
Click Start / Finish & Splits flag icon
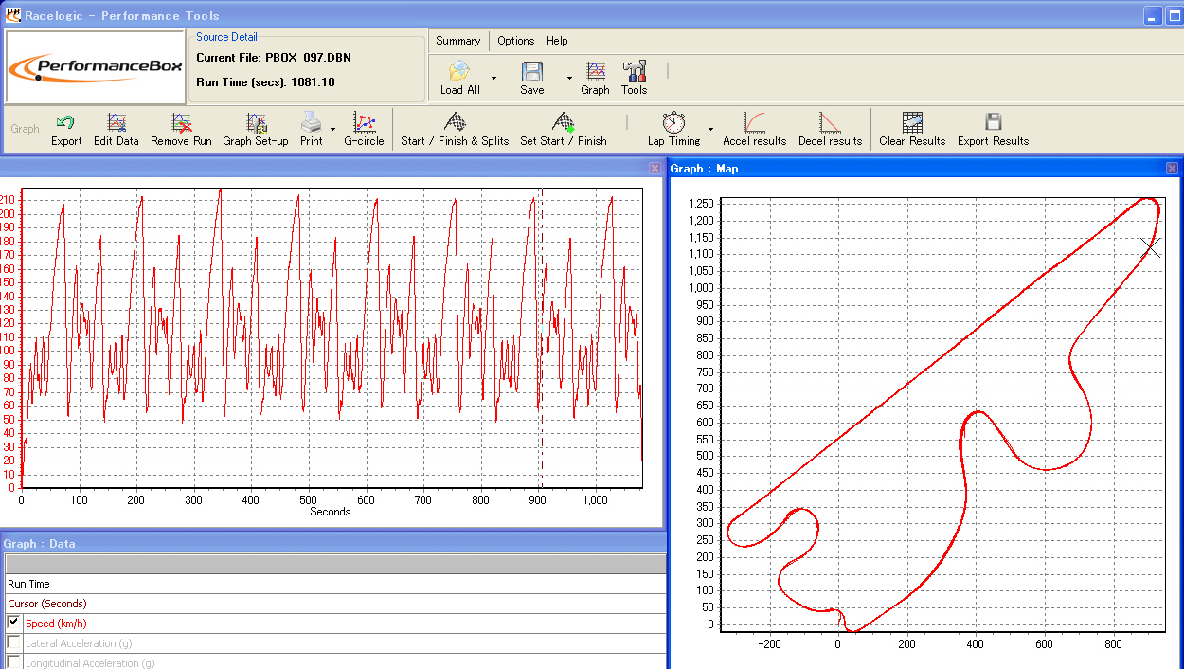455,122
